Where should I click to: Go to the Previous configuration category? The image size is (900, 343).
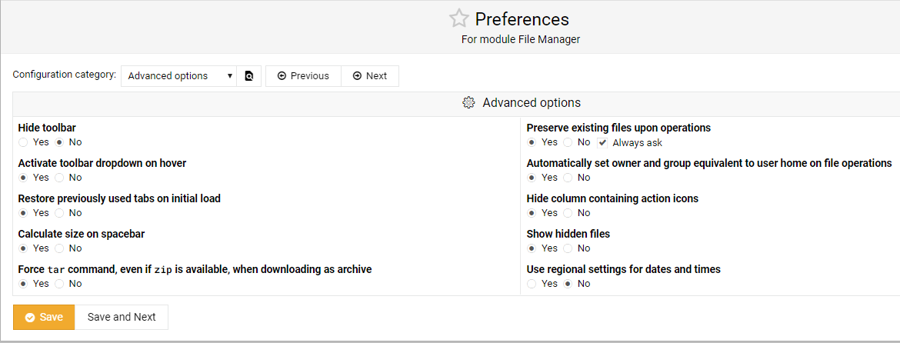click(303, 75)
